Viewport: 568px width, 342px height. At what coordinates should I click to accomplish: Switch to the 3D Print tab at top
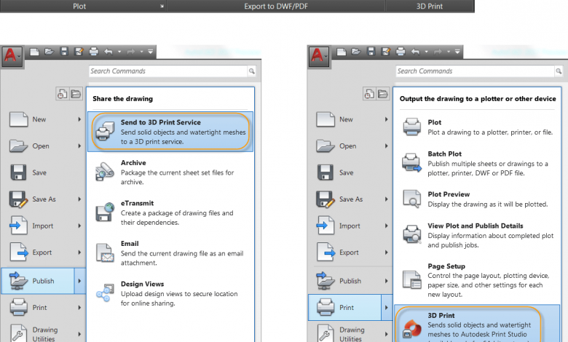point(430,6)
